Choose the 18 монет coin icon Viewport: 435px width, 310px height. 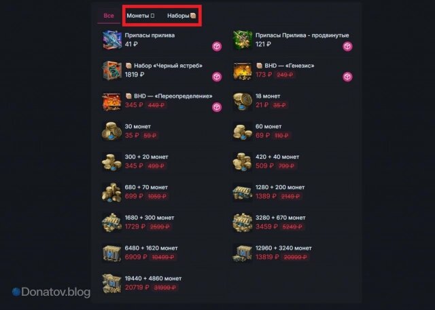[243, 101]
